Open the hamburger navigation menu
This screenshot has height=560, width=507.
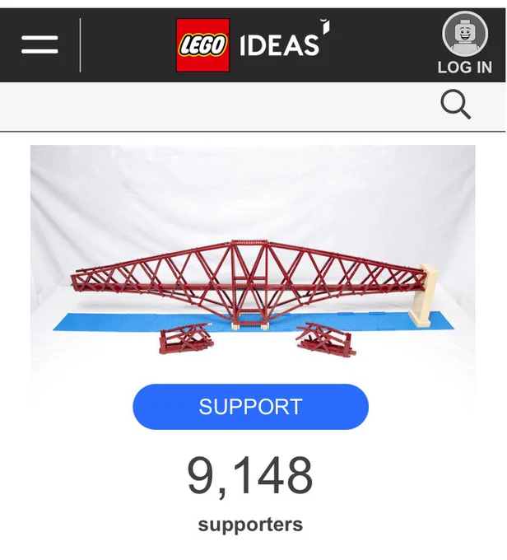(40, 44)
